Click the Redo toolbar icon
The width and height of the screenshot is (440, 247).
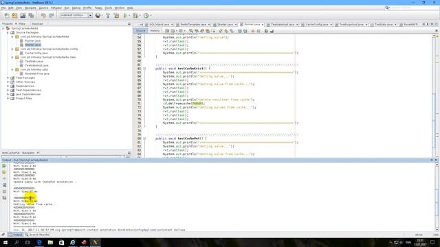pyautogui.click(x=52, y=16)
